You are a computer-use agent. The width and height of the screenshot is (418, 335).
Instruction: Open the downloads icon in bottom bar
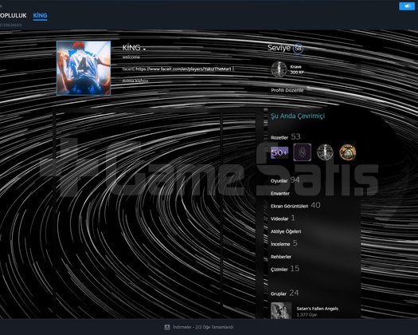167,327
